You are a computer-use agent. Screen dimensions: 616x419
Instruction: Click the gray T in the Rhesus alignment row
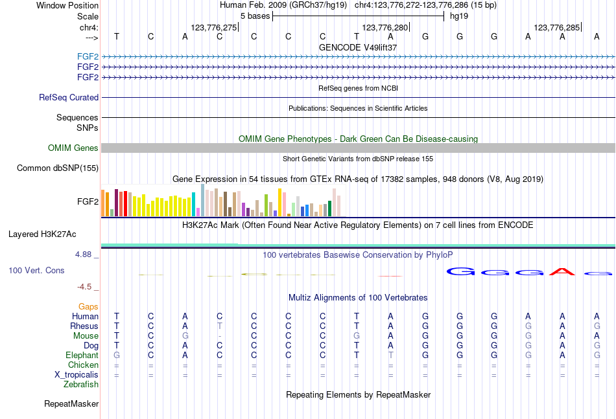(220, 326)
